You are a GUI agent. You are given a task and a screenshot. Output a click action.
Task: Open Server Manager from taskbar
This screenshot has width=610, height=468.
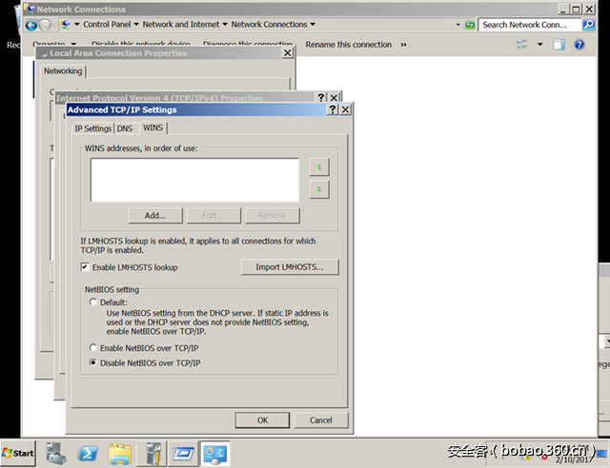(x=56, y=454)
